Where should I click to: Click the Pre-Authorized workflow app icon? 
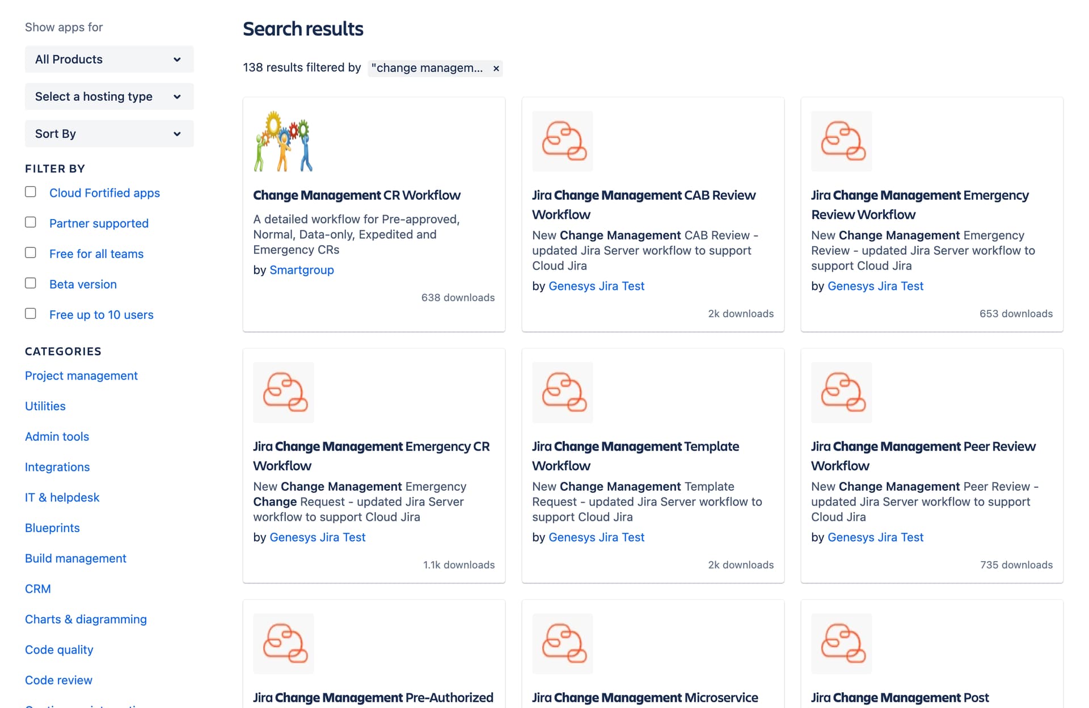tap(283, 644)
